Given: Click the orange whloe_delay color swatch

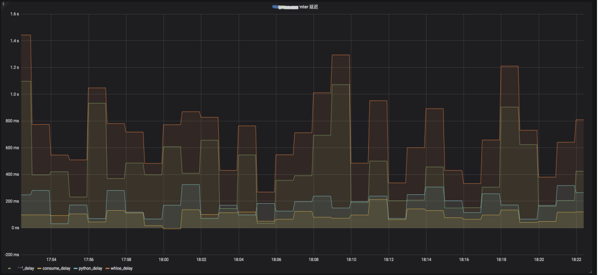Looking at the screenshot, I should tap(106, 269).
